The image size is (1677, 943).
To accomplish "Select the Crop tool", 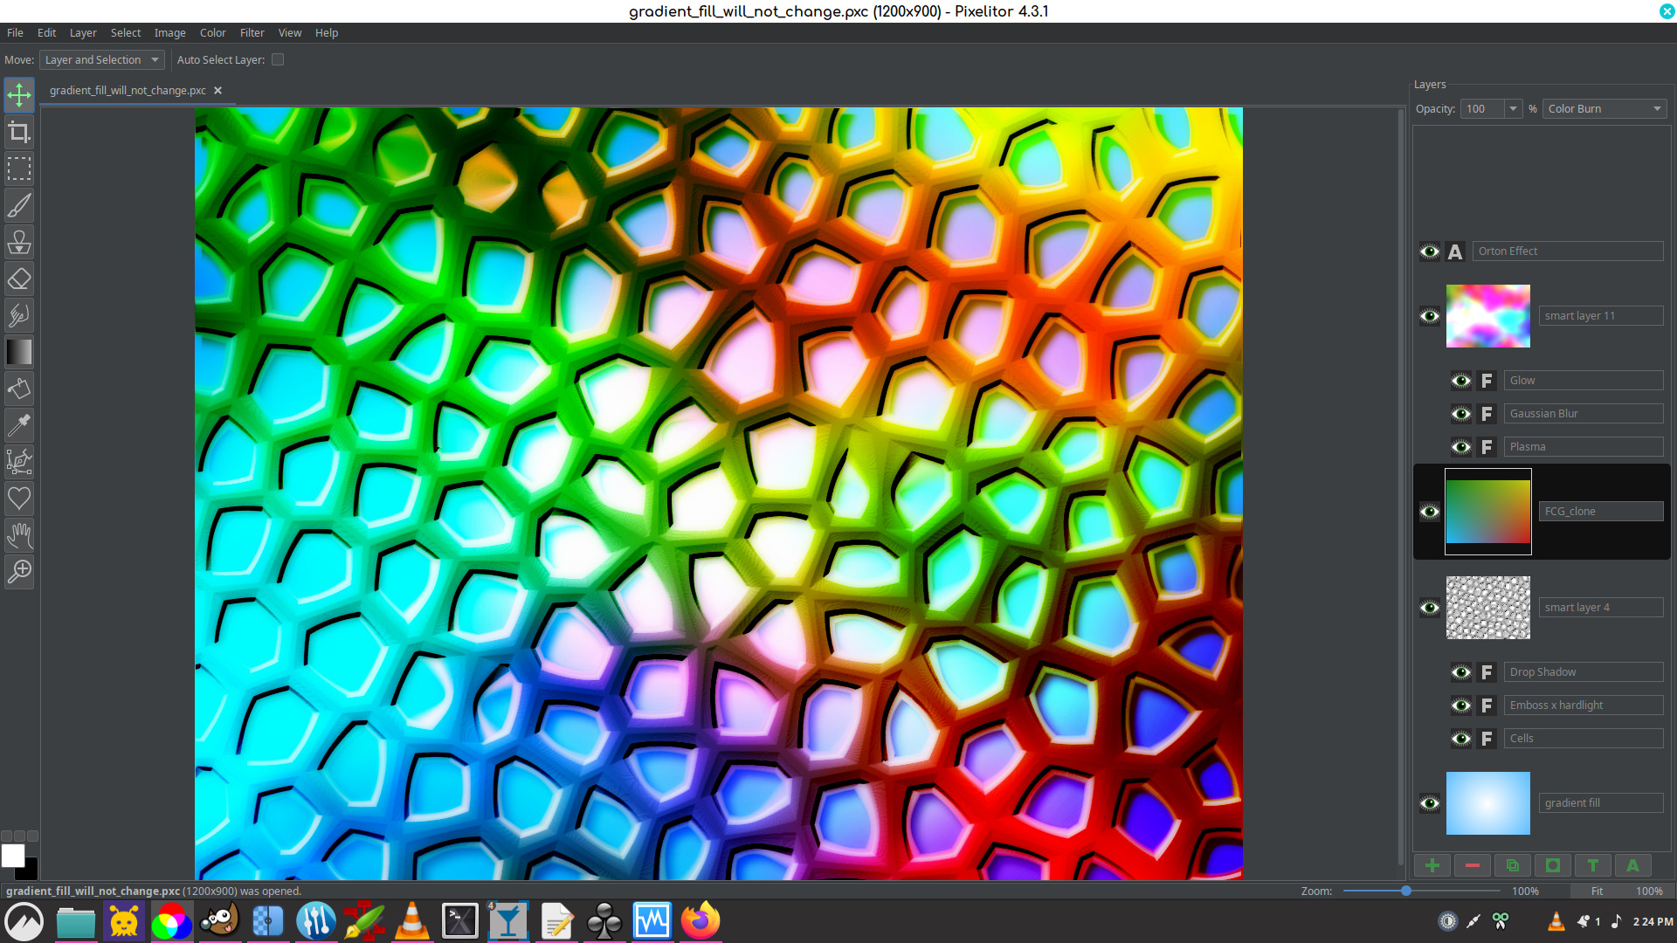I will (x=19, y=132).
